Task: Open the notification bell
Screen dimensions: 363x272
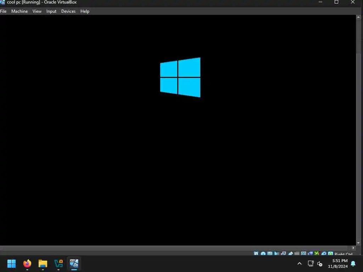Action: [353, 263]
